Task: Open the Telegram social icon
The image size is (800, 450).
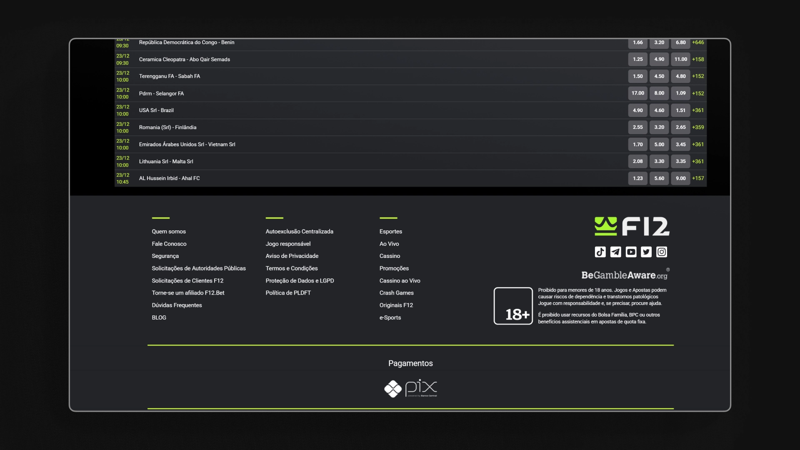Action: pos(615,252)
